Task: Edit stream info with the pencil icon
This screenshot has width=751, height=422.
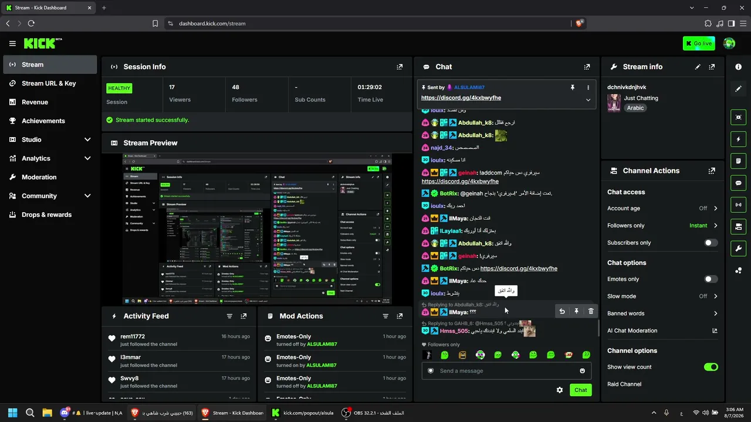Action: (698, 67)
